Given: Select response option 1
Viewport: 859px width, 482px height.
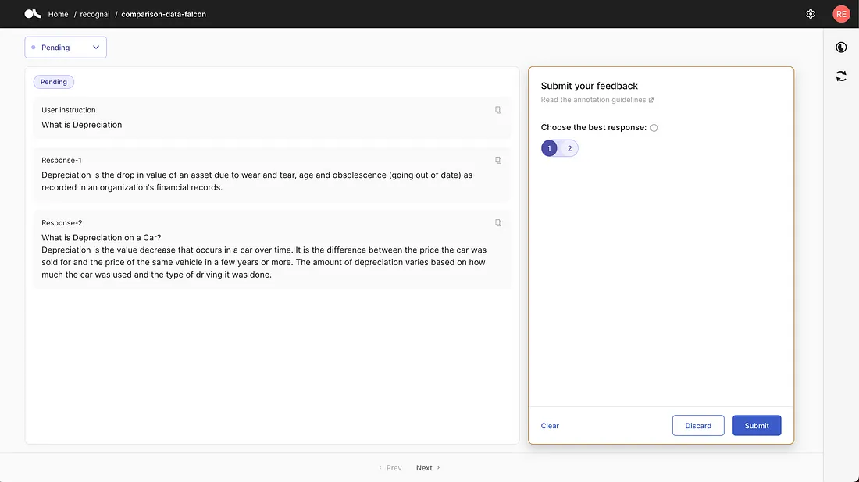Looking at the screenshot, I should click(549, 148).
